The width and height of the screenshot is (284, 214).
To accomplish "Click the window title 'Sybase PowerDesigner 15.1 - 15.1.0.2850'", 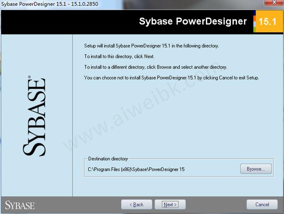I will (x=50, y=4).
